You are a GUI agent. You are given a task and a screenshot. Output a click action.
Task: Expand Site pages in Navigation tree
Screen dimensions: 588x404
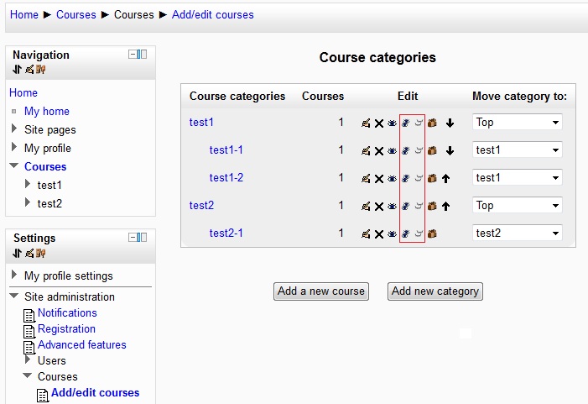point(14,129)
